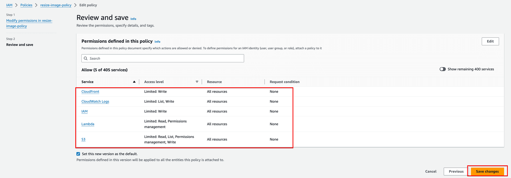The height and width of the screenshot is (178, 511).
Task: Open the Lambda service link
Action: 88,124
